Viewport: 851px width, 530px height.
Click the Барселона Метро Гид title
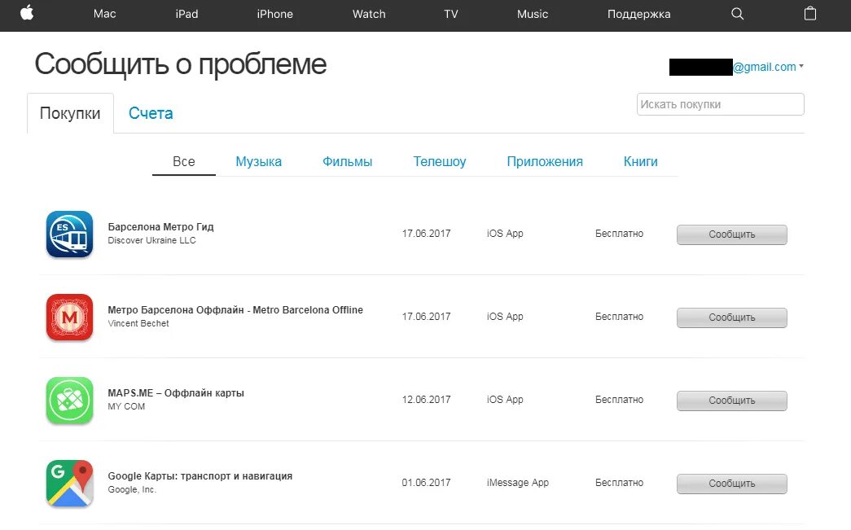click(x=160, y=227)
